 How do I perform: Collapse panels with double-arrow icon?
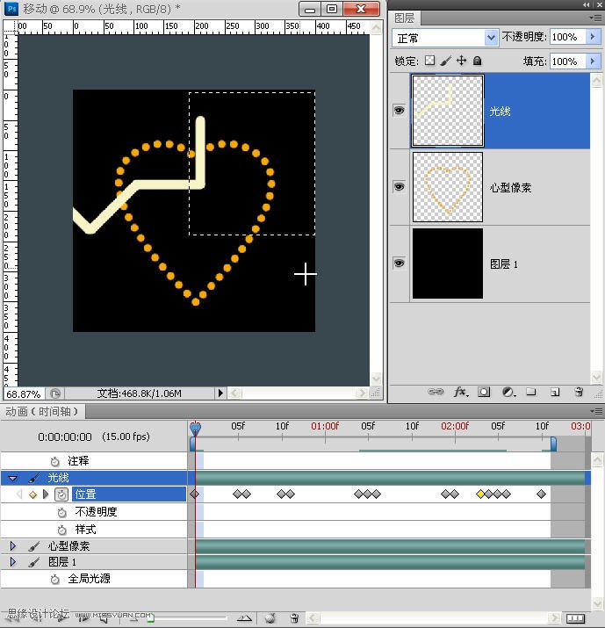pos(587,4)
